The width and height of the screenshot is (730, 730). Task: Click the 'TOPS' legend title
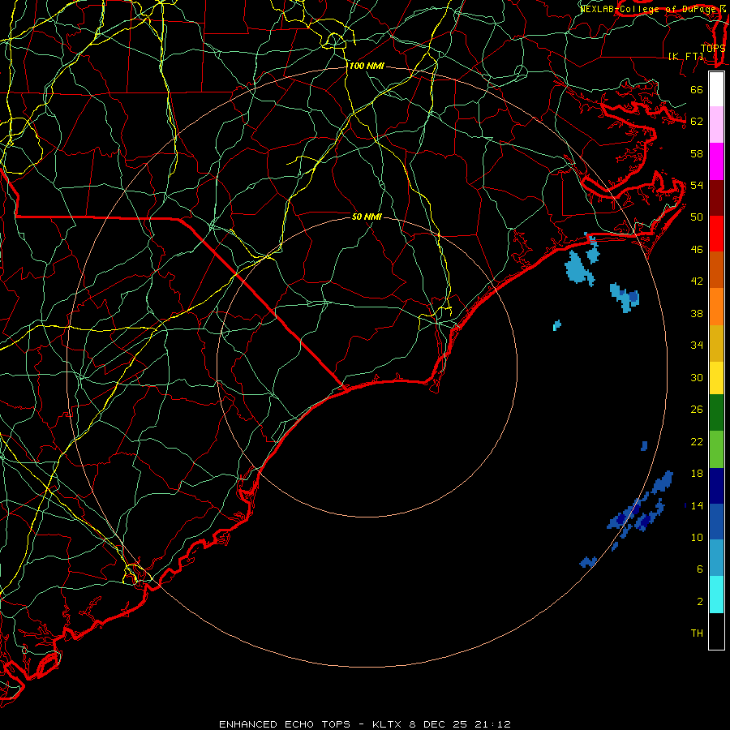pyautogui.click(x=713, y=49)
